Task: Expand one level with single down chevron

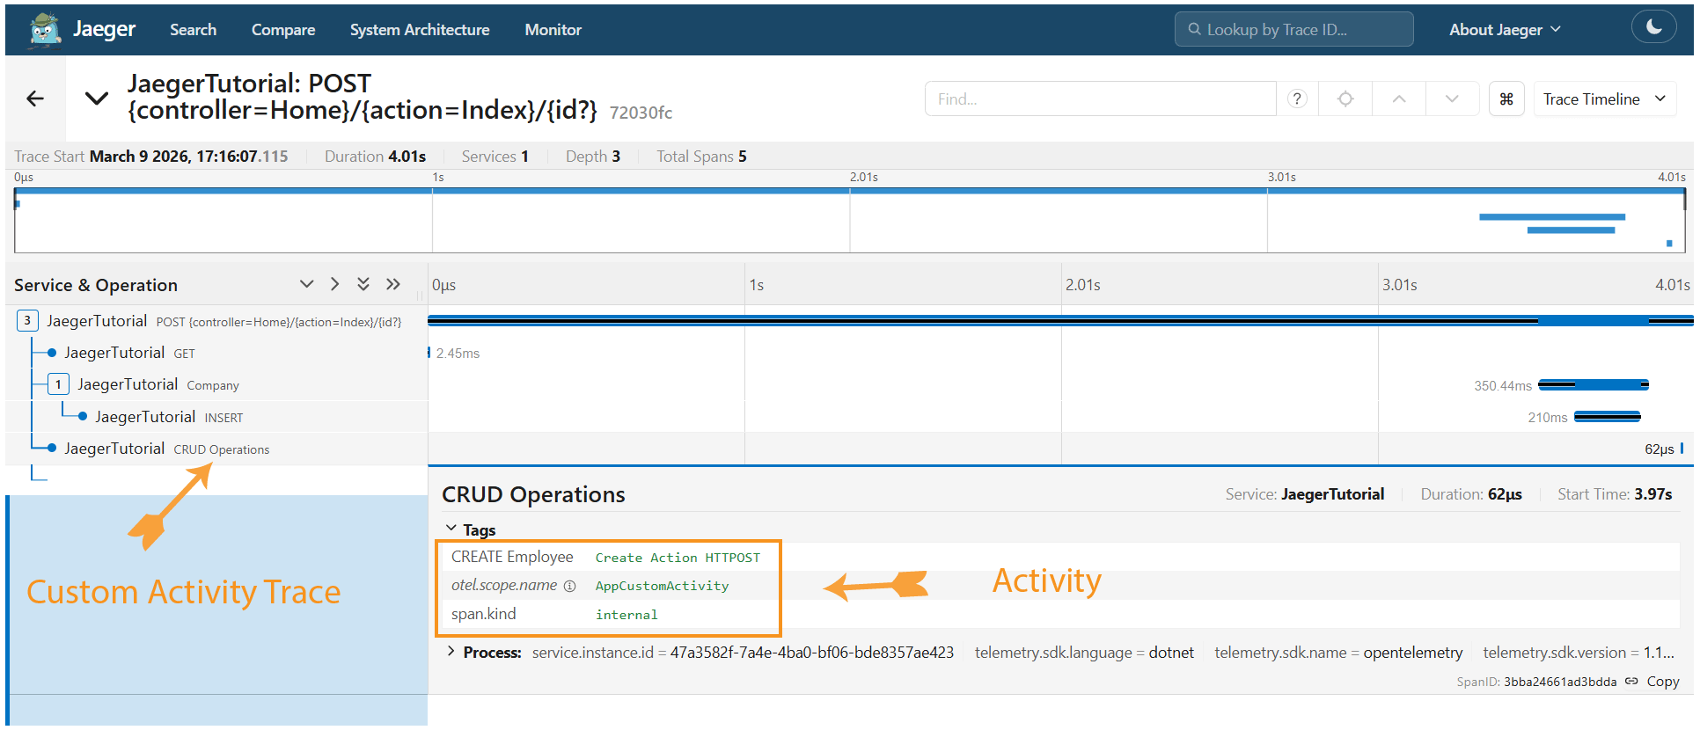Action: pyautogui.click(x=306, y=284)
